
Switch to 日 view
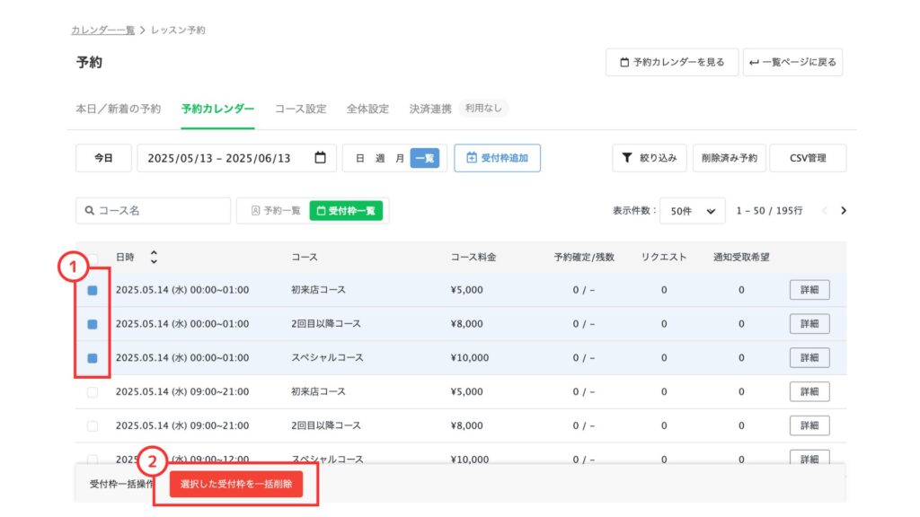point(360,158)
